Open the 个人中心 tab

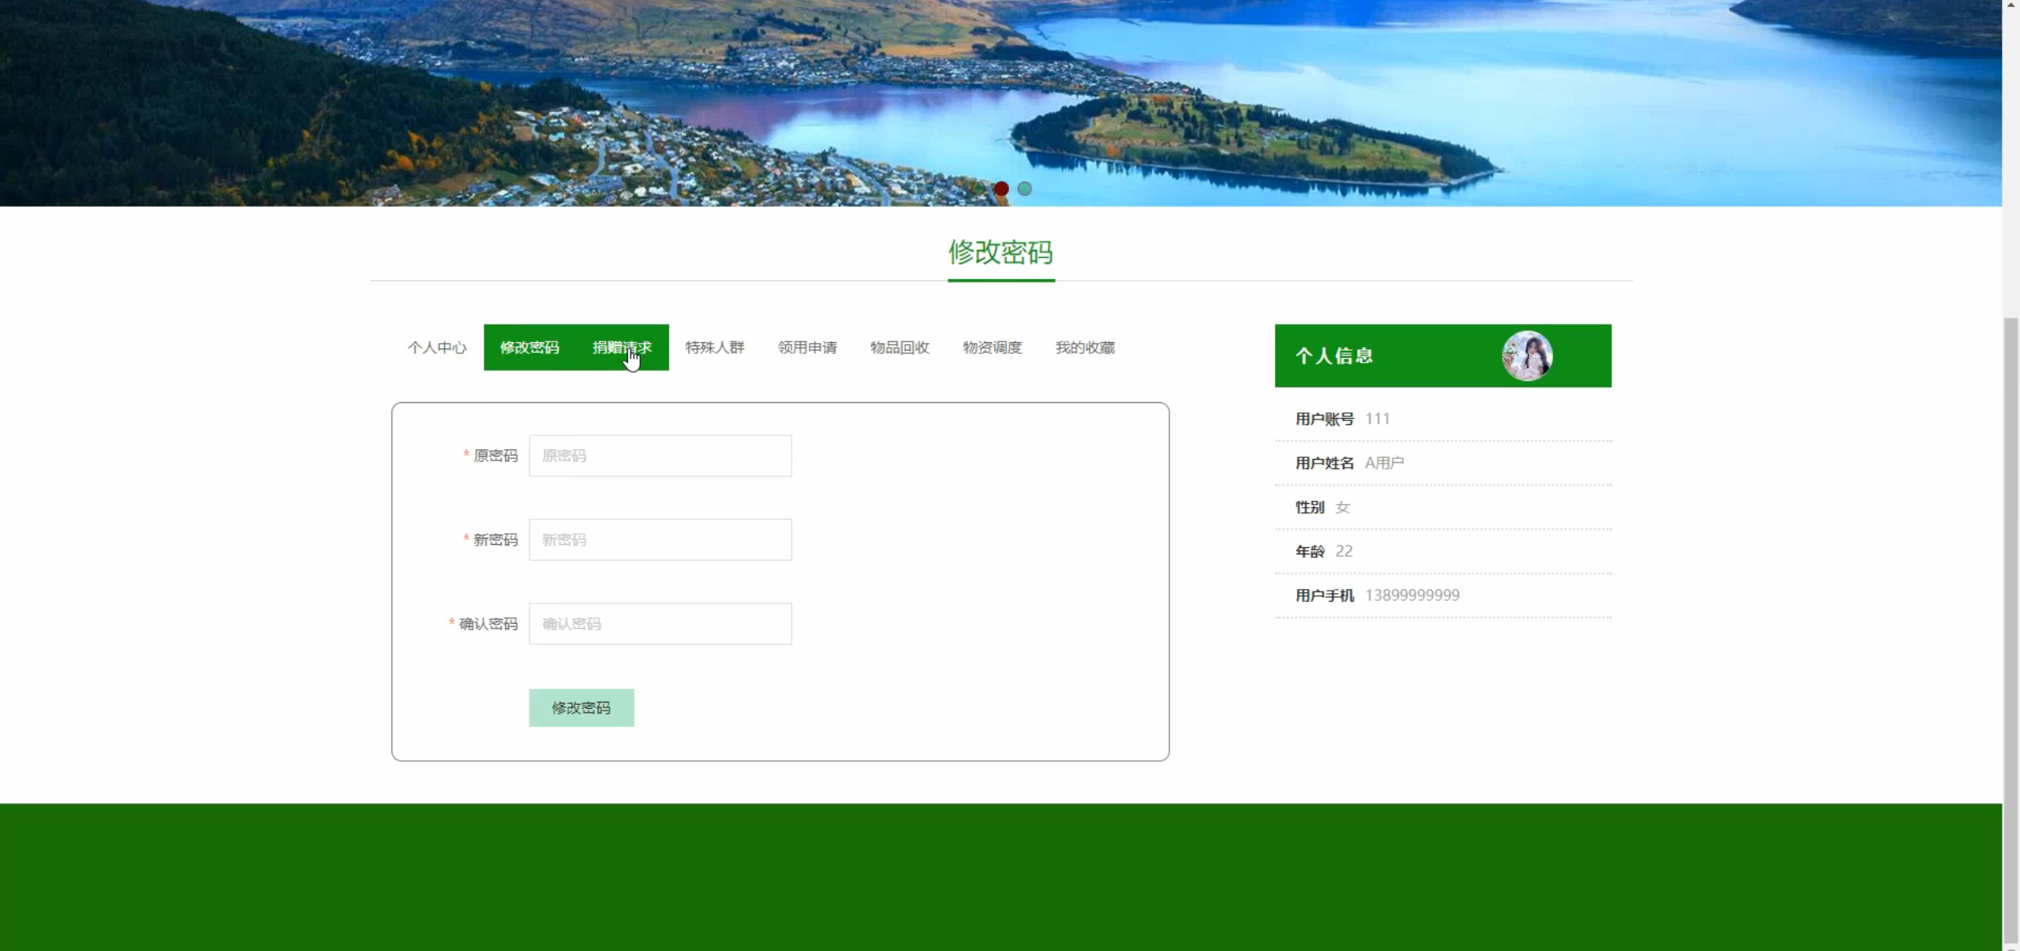(437, 348)
